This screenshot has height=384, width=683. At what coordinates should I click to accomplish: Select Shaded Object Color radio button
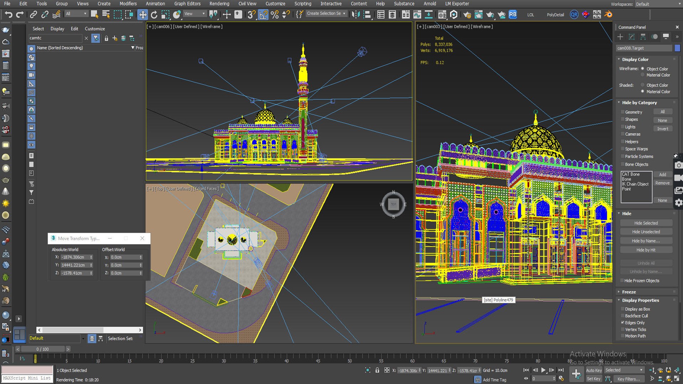pyautogui.click(x=642, y=85)
